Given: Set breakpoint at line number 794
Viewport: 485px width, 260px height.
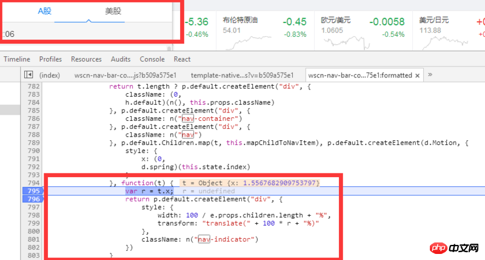Looking at the screenshot, I should click(x=34, y=183).
